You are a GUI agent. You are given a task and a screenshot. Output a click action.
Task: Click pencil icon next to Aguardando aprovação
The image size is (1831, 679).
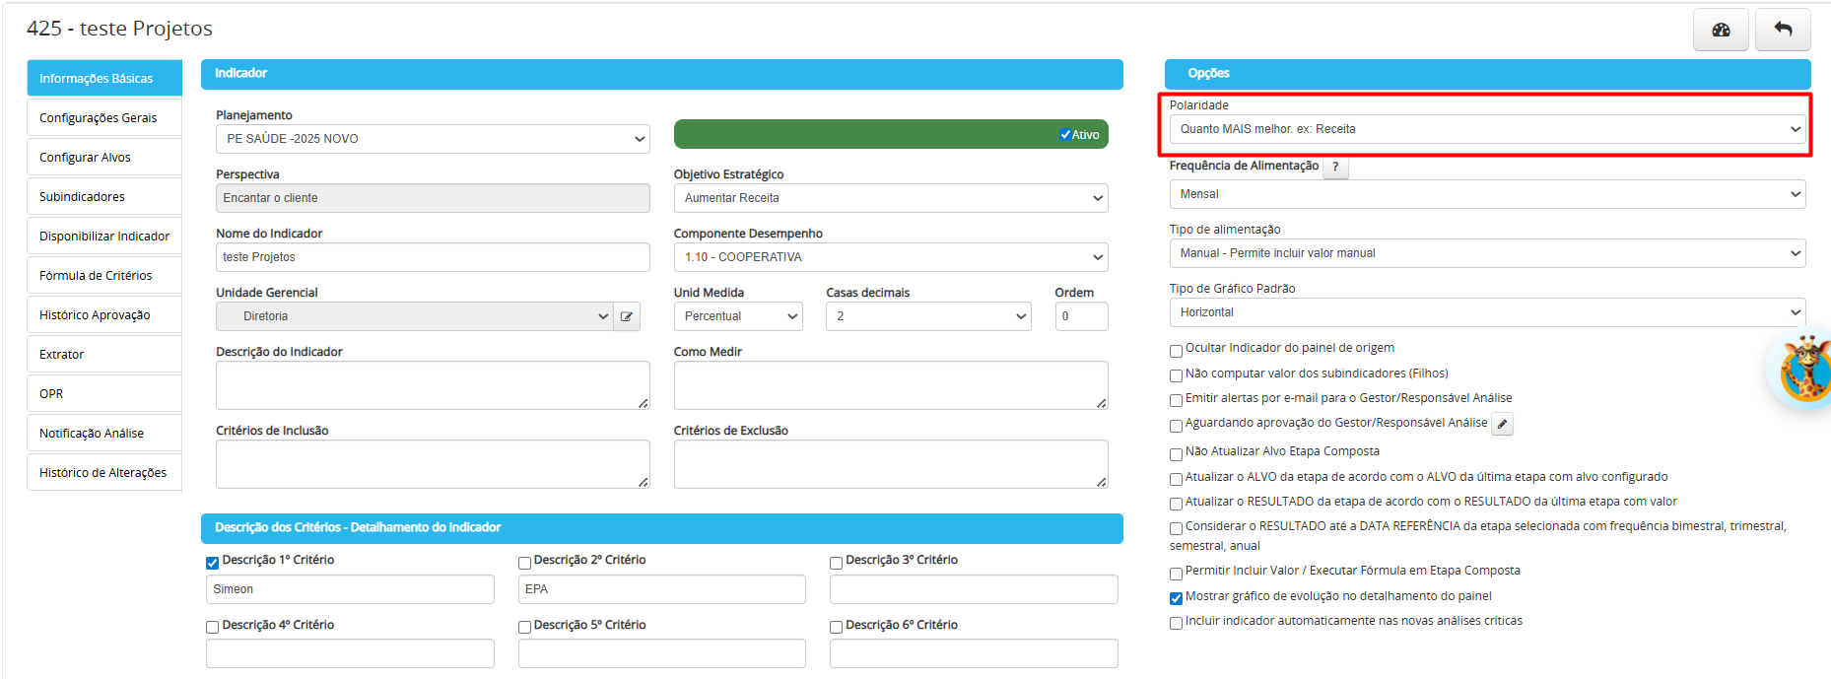click(1502, 424)
